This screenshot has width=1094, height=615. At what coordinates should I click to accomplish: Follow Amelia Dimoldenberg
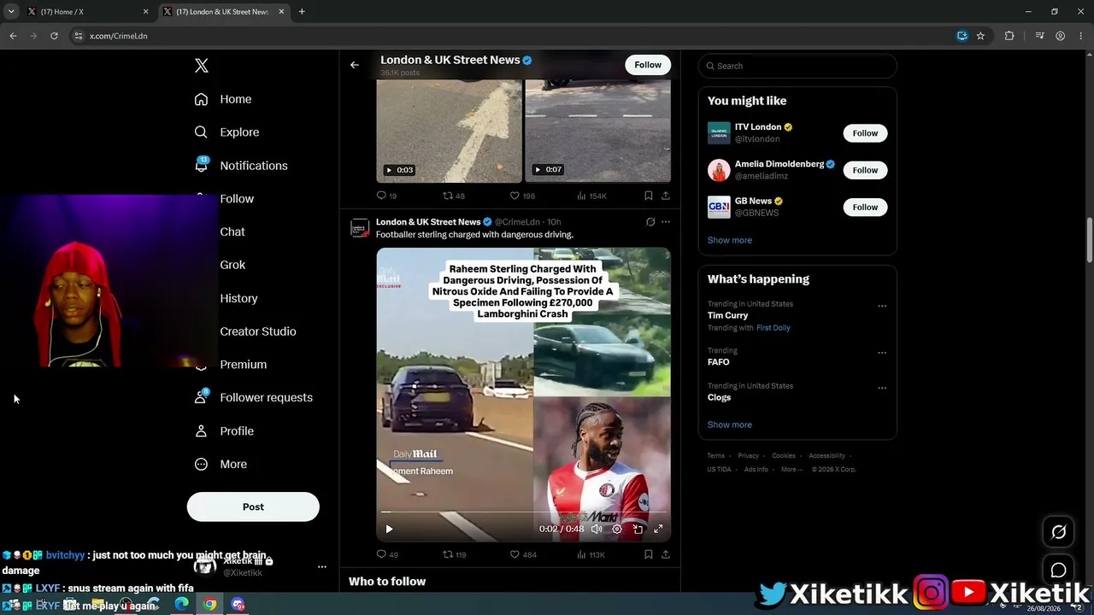tap(865, 170)
